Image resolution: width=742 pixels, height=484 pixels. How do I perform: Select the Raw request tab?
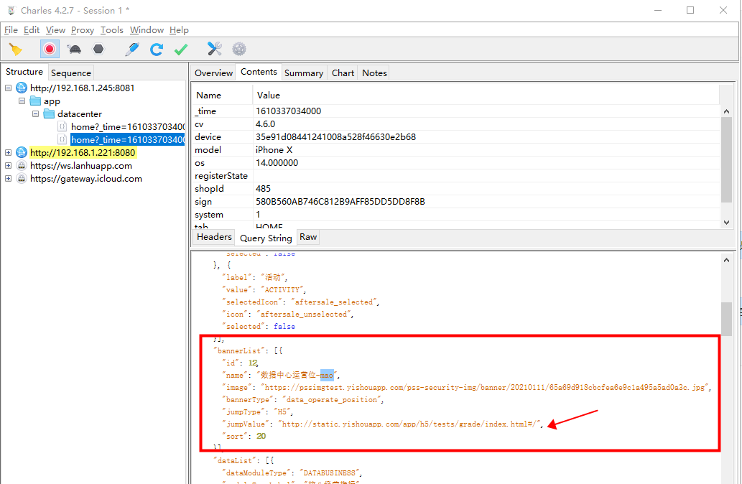coord(308,237)
